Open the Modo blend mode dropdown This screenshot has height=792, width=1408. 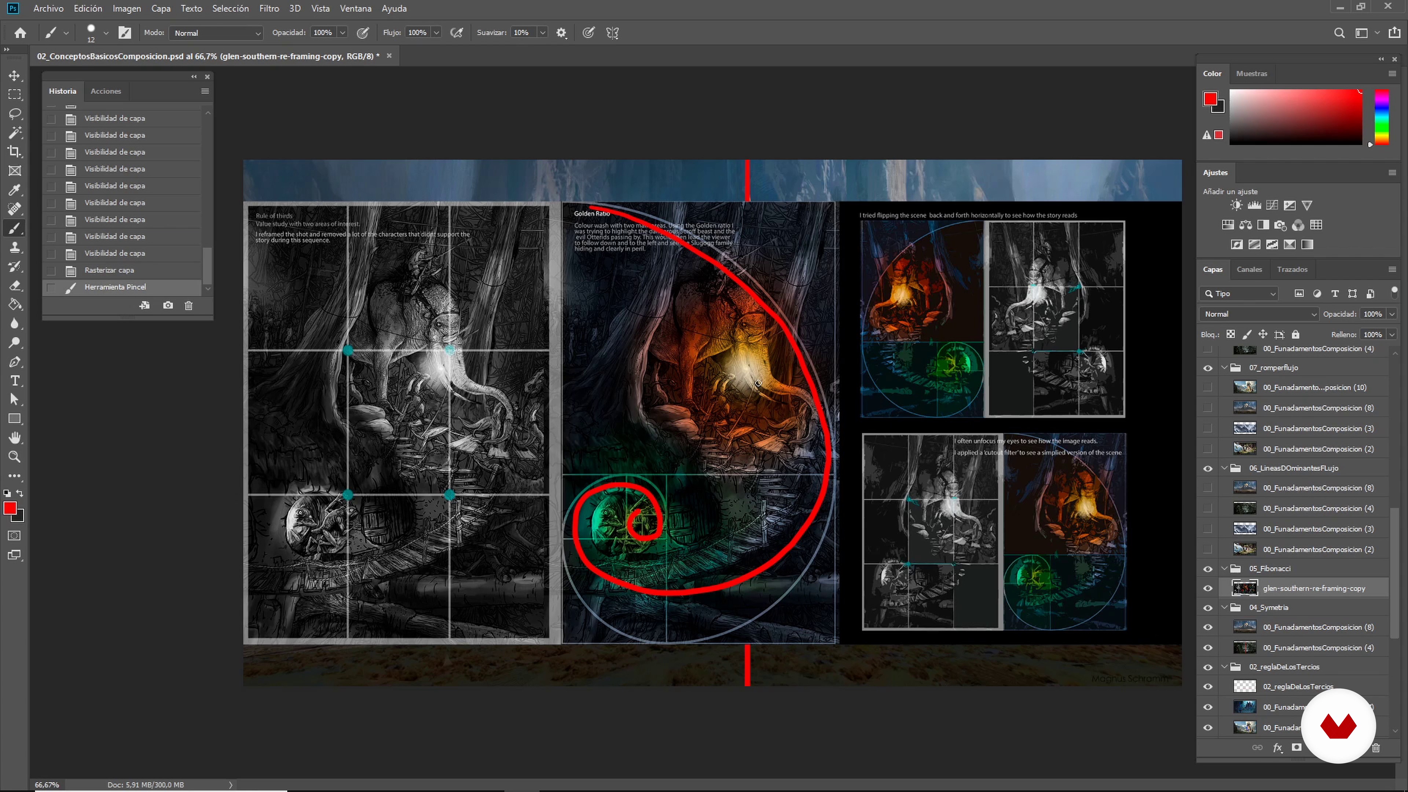216,33
